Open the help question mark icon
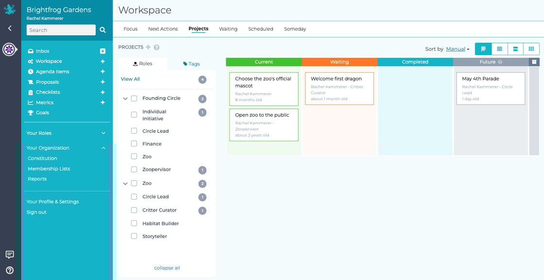 [x=10, y=270]
